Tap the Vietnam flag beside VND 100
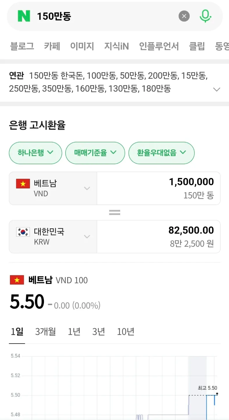 pos(17,280)
